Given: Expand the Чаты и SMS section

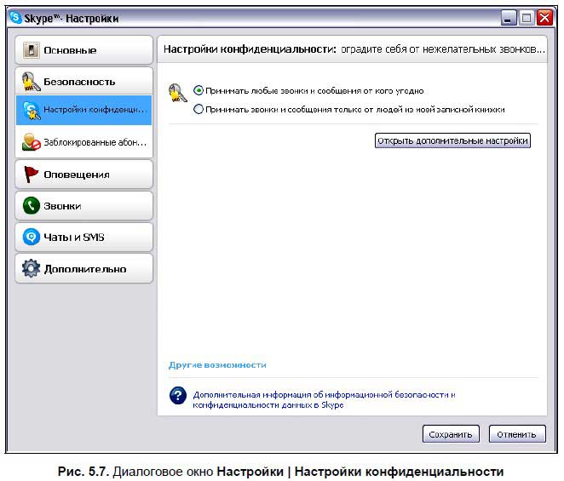Looking at the screenshot, I should click(x=83, y=238).
